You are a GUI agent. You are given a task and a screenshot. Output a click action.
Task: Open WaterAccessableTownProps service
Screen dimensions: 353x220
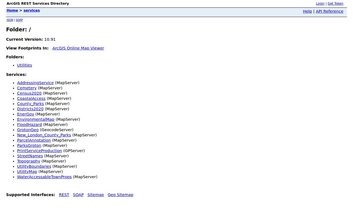click(x=44, y=177)
